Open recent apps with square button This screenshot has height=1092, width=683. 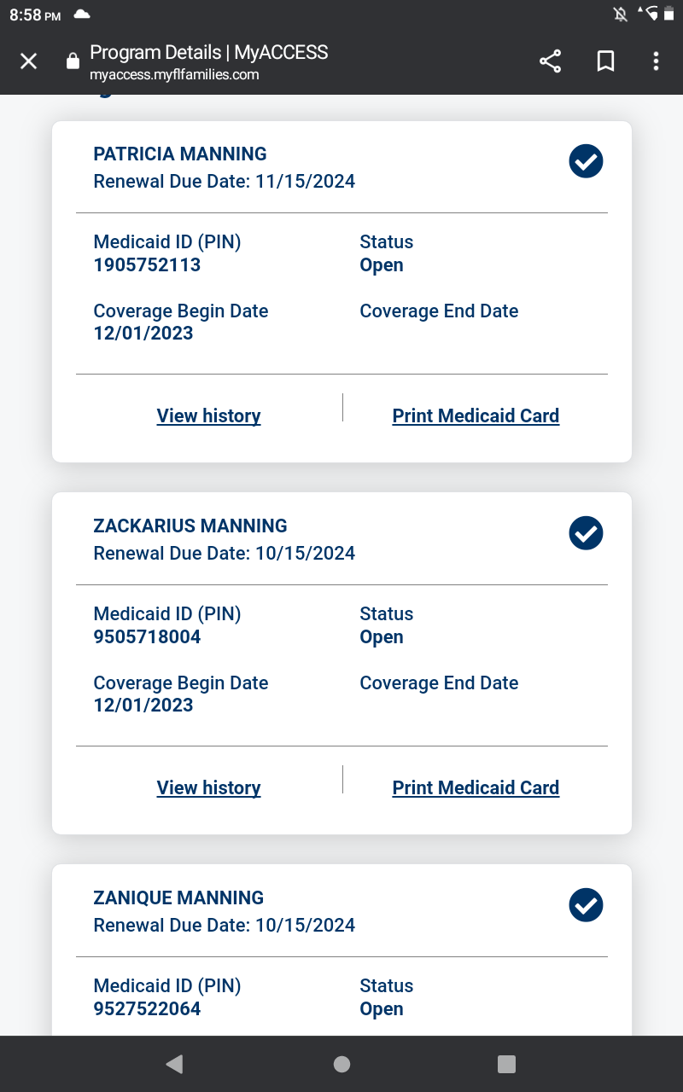coord(506,1064)
